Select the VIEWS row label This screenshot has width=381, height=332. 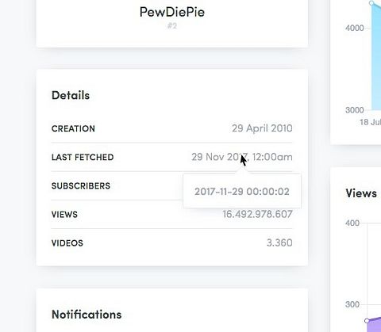(x=64, y=215)
